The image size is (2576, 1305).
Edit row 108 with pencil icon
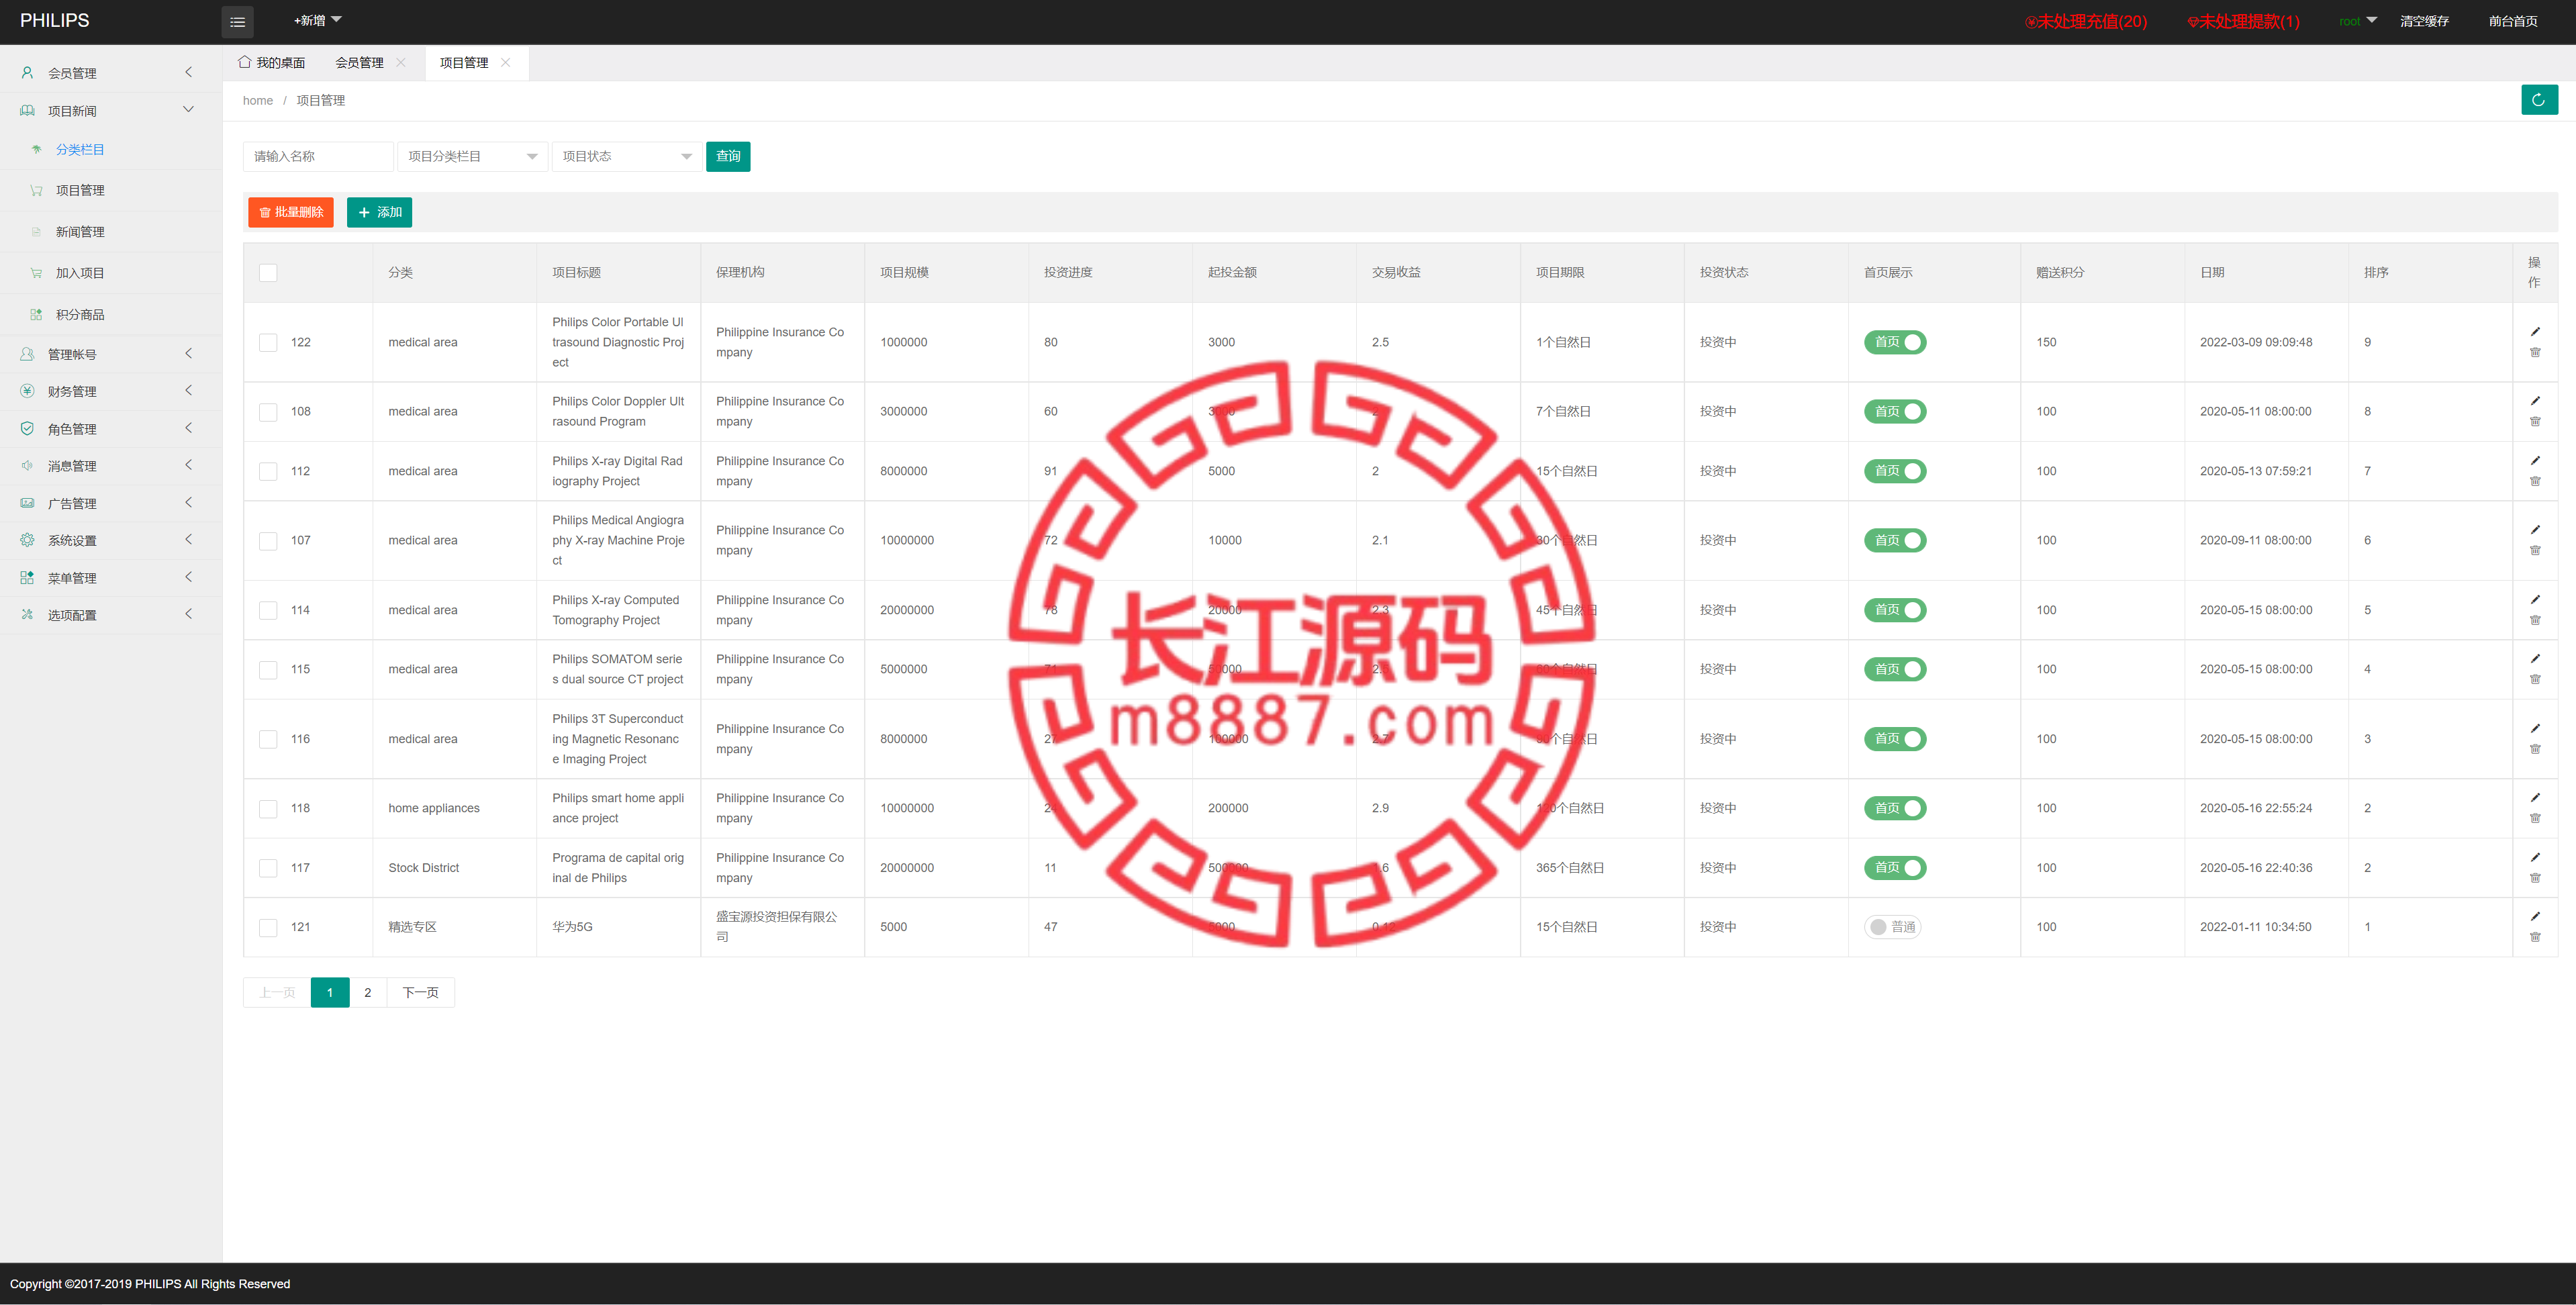[2534, 400]
